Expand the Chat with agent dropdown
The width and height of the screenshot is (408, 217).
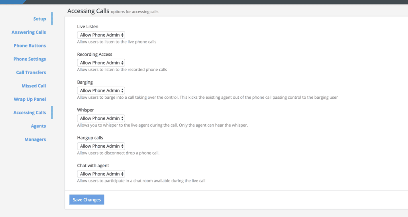coord(101,174)
